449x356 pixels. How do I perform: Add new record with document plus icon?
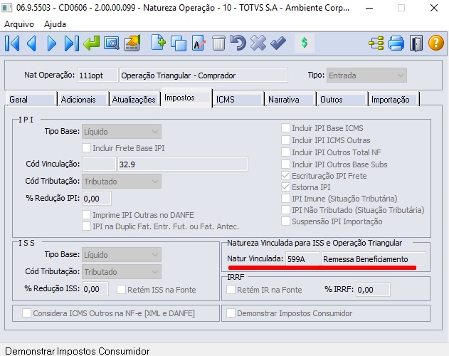(159, 43)
